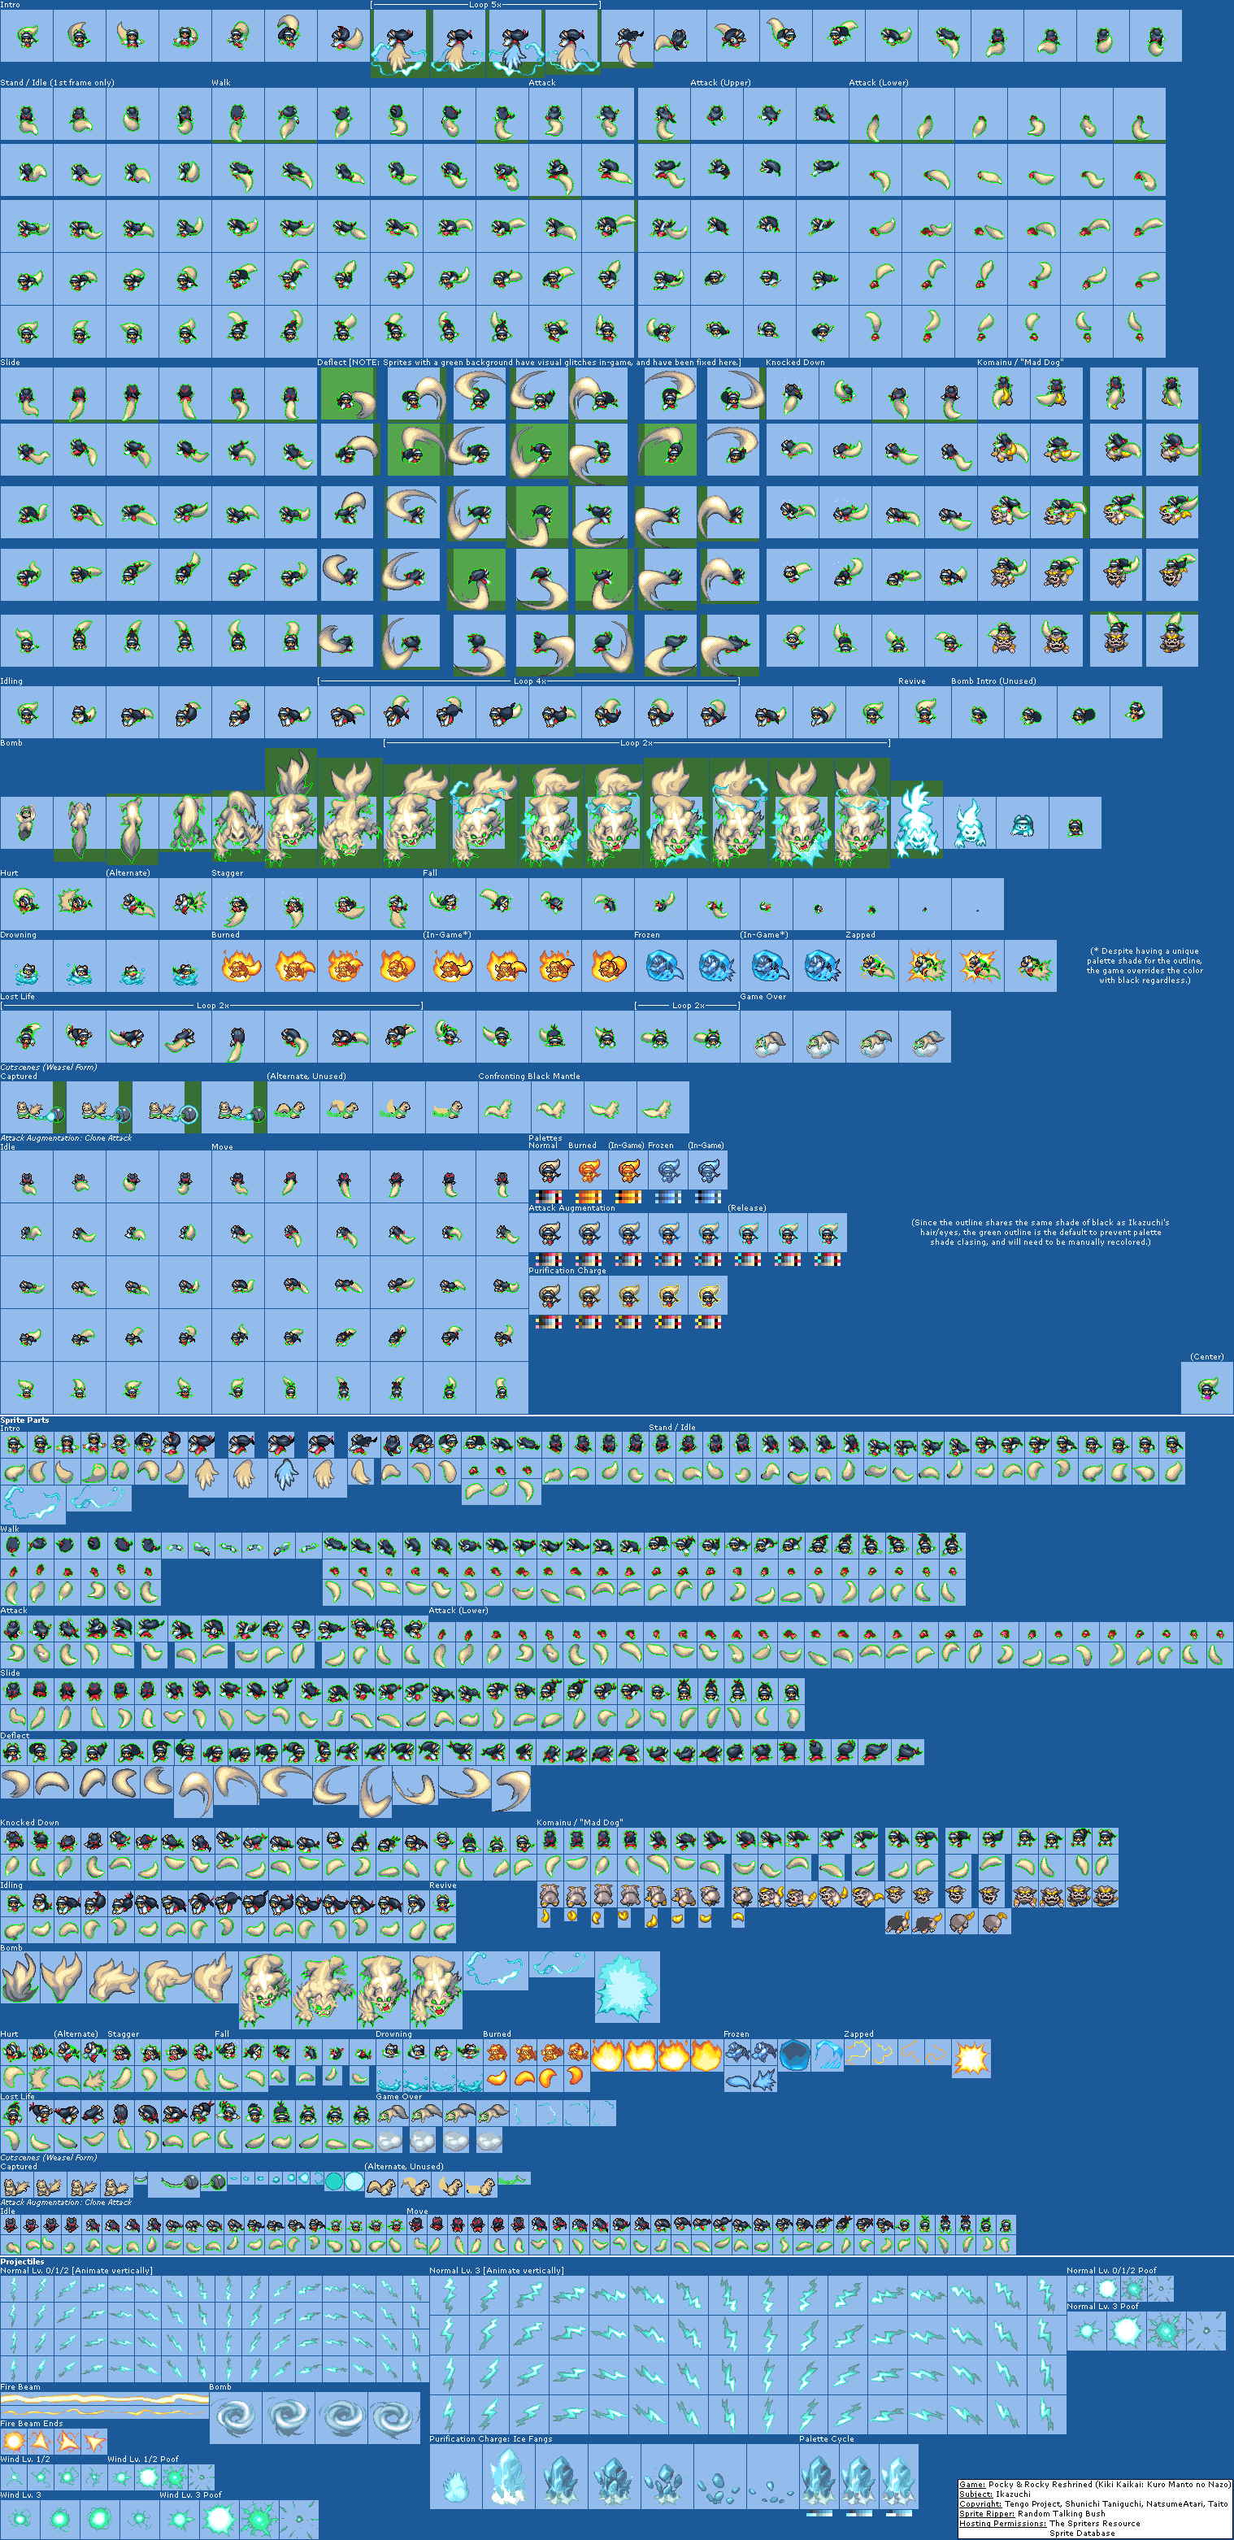Select the first Normal Lv. 3 Poof sprite
The width and height of the screenshot is (1234, 2540).
click(x=1086, y=2331)
